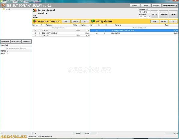Click the Toplamlar button
The width and height of the screenshot is (179, 139).
tap(164, 14)
